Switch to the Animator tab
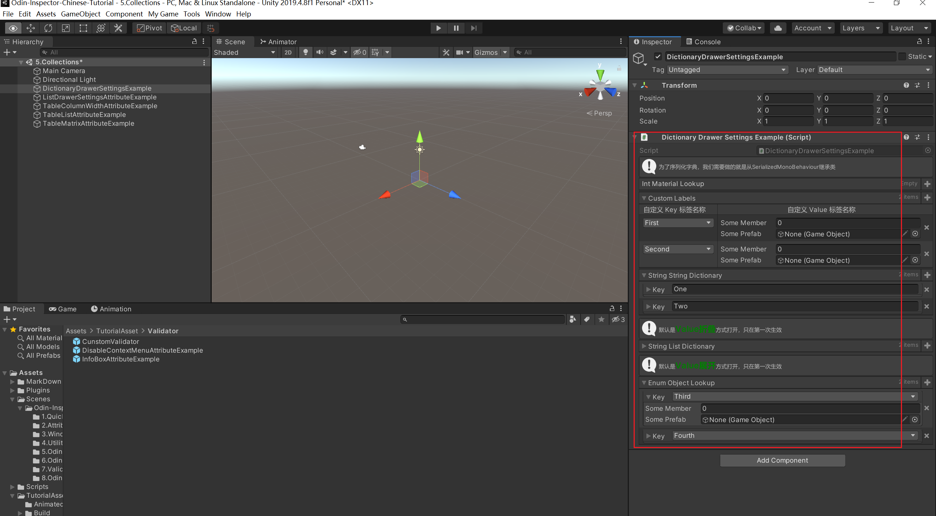936x516 pixels. 278,42
